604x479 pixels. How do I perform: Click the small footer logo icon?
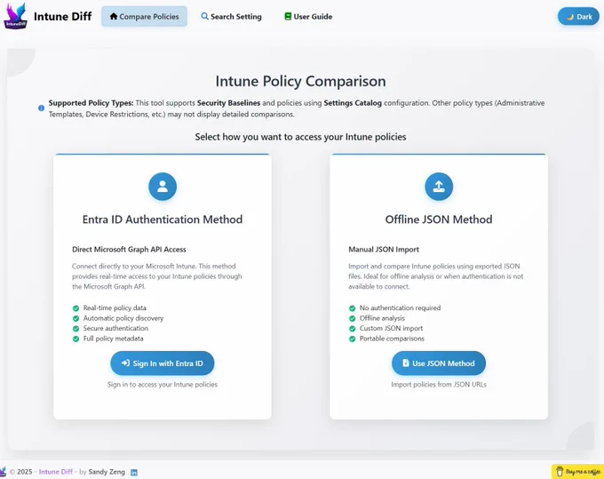tap(3, 471)
